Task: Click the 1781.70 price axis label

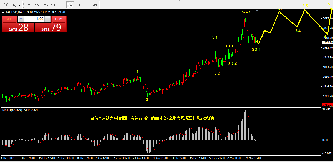Action: click(x=328, y=96)
